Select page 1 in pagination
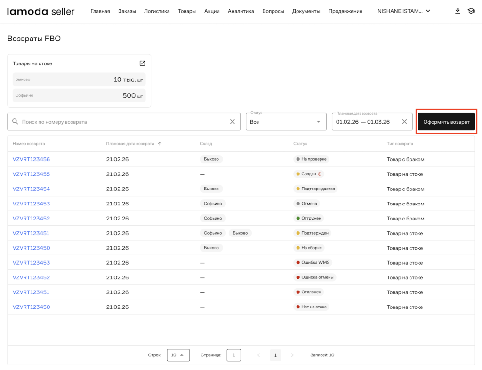 tap(275, 355)
